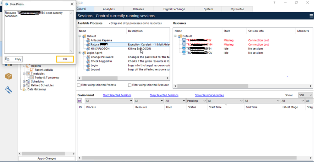Open the Process filter dropdown
Image resolution: width=314 pixels, height=162 pixels.
point(109,101)
